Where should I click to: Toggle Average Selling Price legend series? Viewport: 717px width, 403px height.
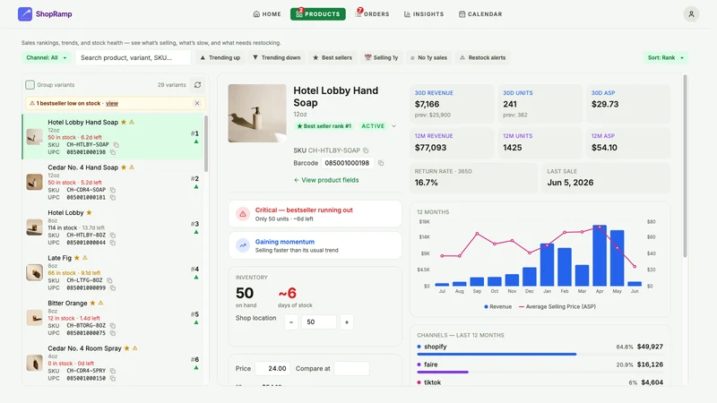(x=557, y=306)
